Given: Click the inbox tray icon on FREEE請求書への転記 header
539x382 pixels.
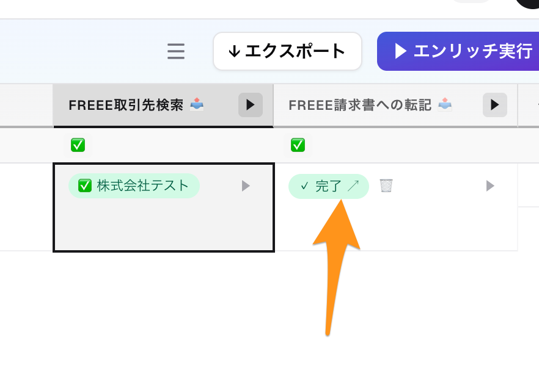Looking at the screenshot, I should click(x=444, y=104).
